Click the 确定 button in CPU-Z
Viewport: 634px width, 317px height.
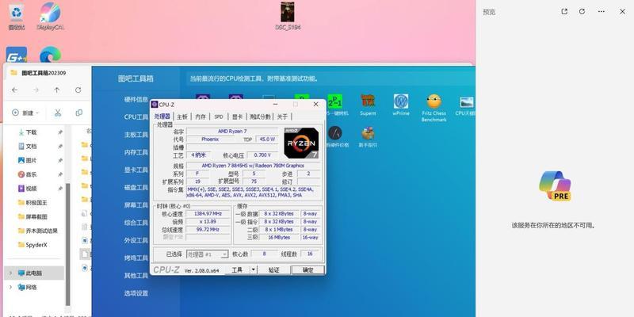(307, 269)
